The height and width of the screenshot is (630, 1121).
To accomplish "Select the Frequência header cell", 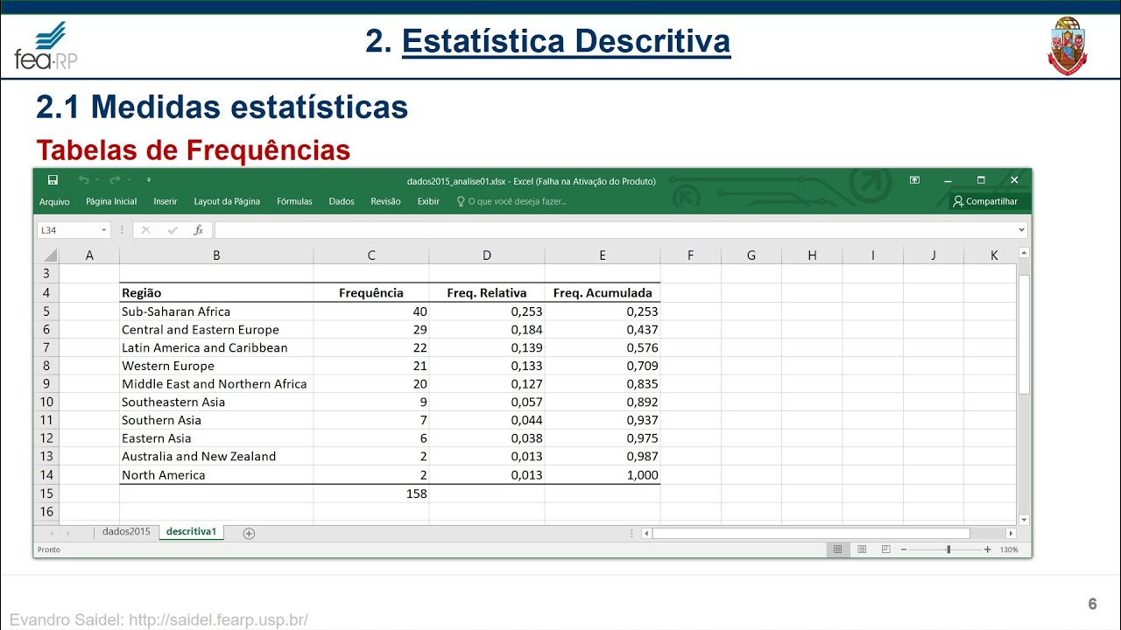I will coord(371,293).
